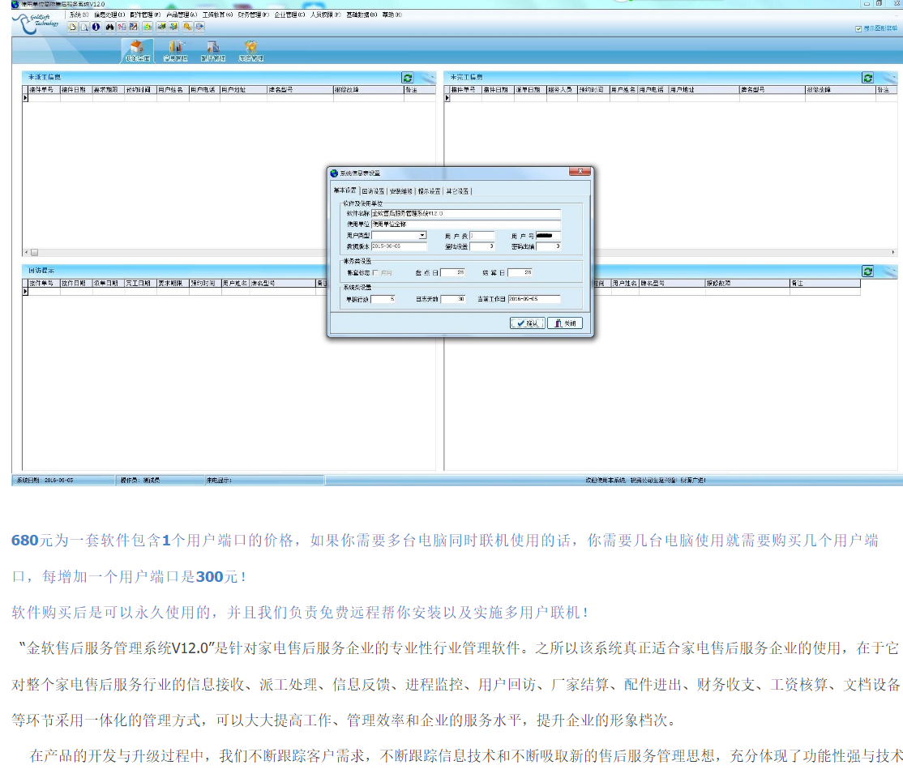
Task: Click the refresh icon in the lower-right panel header
Action: click(x=868, y=271)
